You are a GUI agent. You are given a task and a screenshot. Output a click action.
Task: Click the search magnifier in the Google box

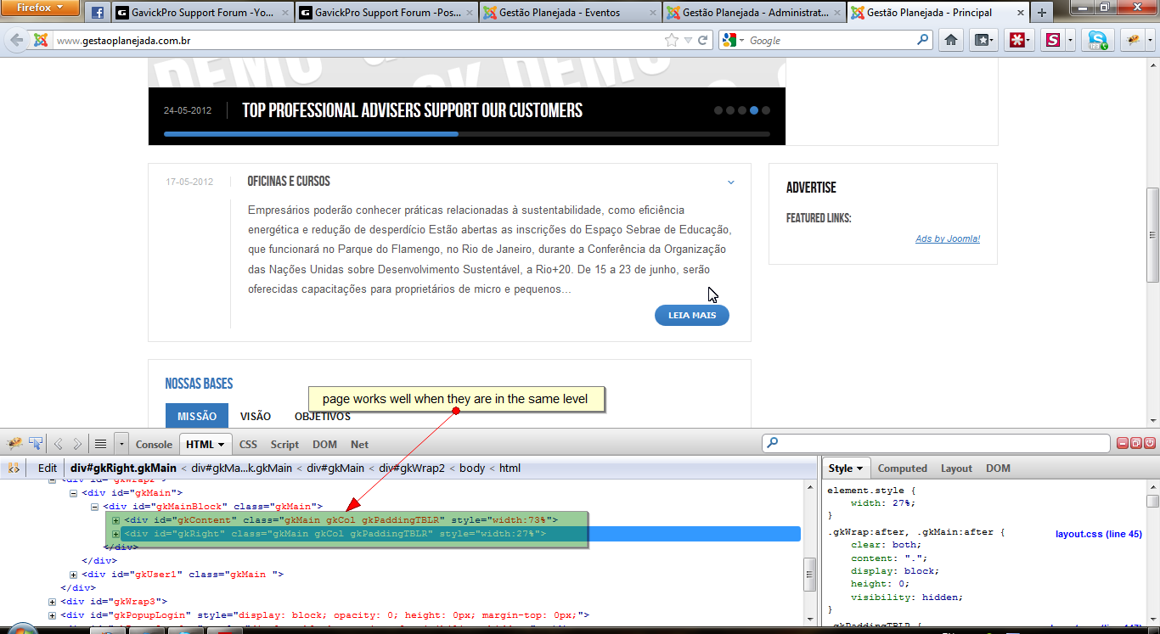923,40
